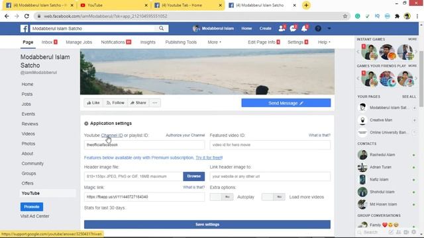Open the quick help question icon
The height and width of the screenshot is (238, 424).
click(x=318, y=28)
